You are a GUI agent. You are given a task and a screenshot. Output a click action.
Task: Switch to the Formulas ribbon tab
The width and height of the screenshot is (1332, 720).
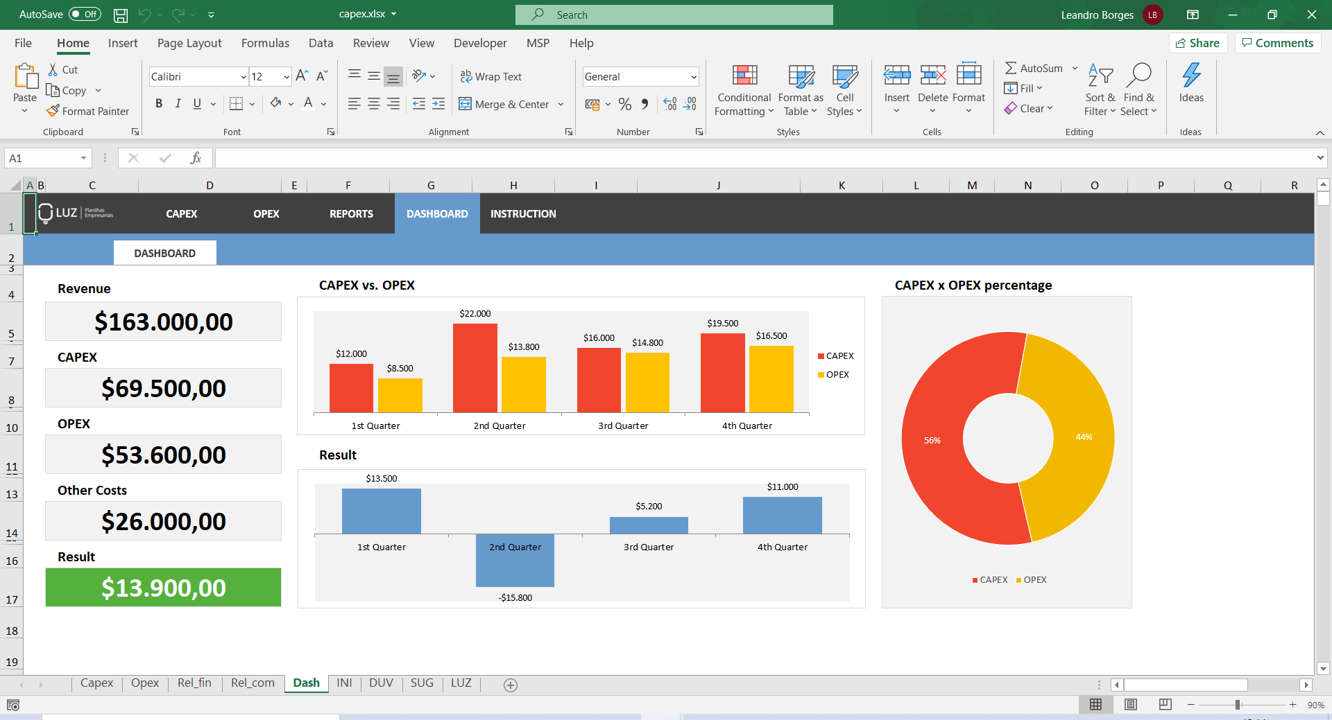click(x=264, y=43)
